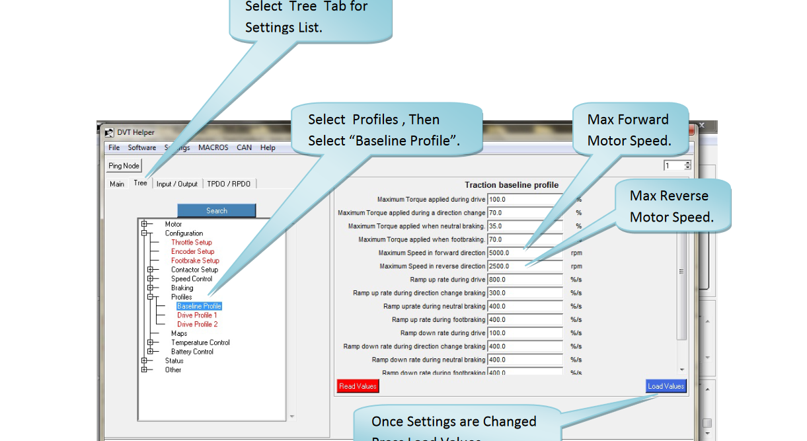Collapse the Configuration tree node
807x441 pixels.
click(143, 233)
